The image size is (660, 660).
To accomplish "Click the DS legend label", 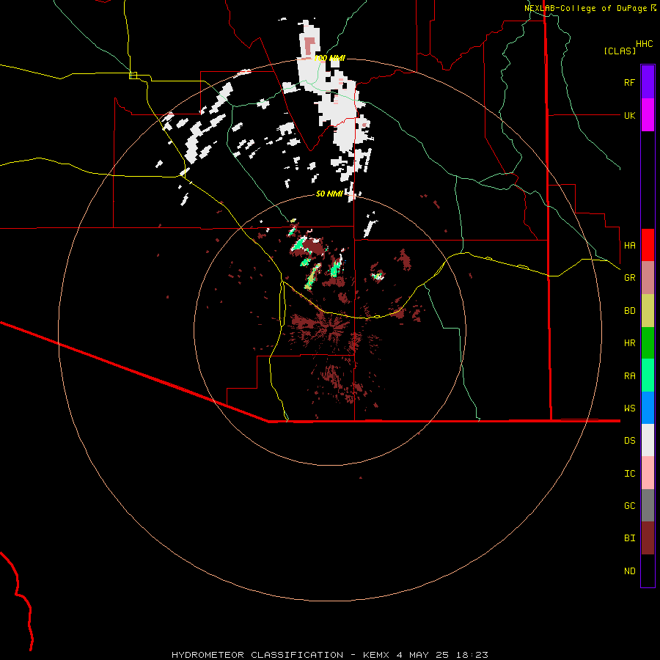I will tap(629, 440).
